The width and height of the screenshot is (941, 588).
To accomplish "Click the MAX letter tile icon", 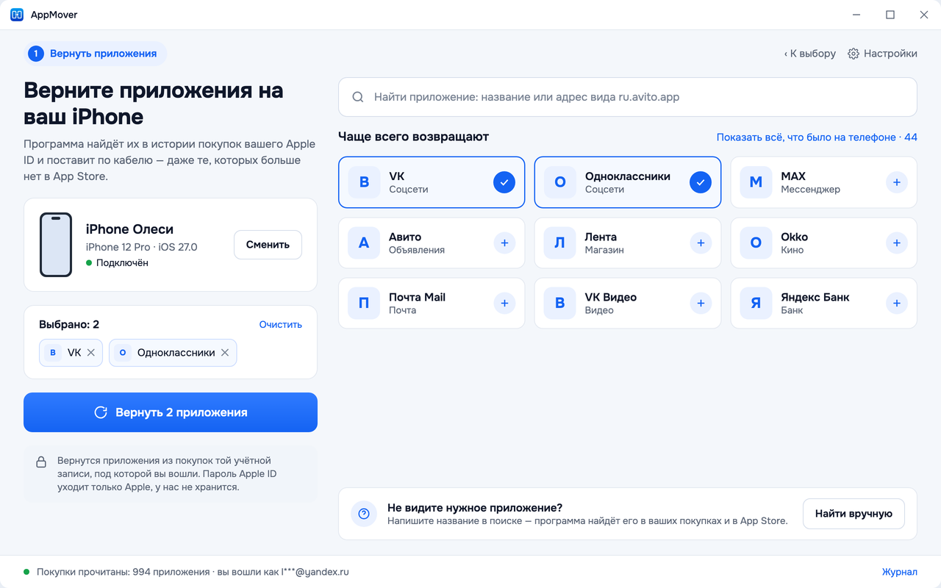I will coord(756,182).
